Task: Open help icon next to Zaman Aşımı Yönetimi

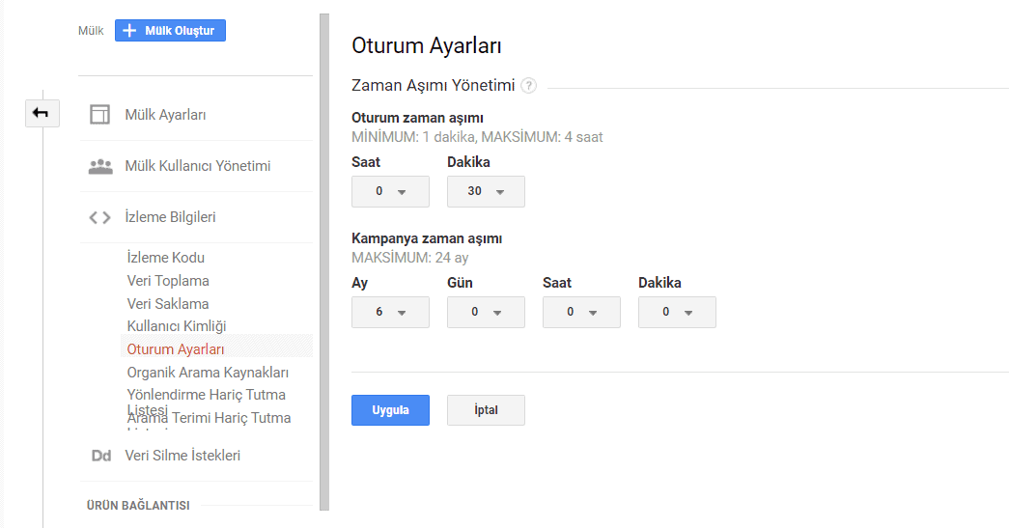Action: (x=528, y=85)
